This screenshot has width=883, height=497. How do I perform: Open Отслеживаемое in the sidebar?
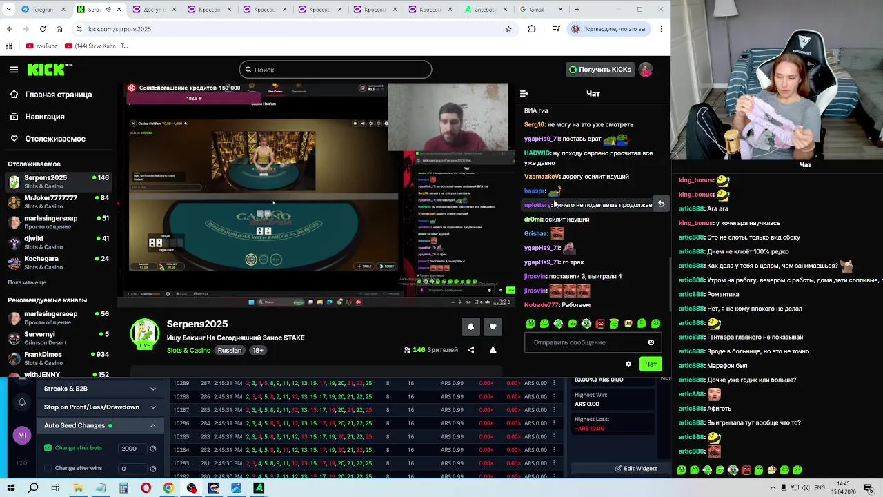coord(55,139)
